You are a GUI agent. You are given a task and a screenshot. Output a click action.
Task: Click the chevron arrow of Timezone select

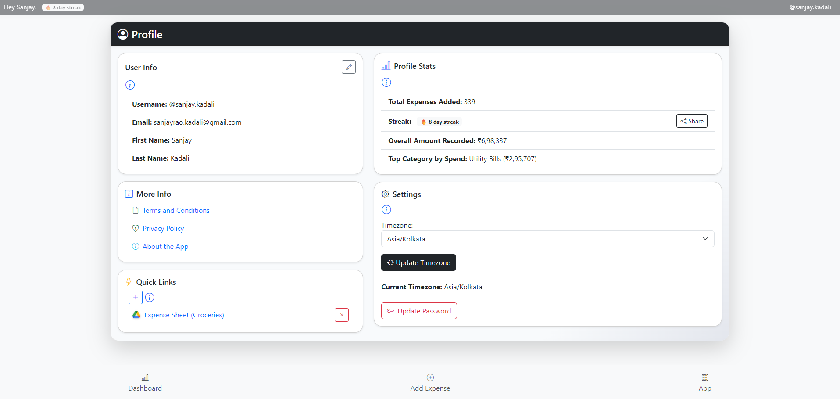tap(705, 239)
